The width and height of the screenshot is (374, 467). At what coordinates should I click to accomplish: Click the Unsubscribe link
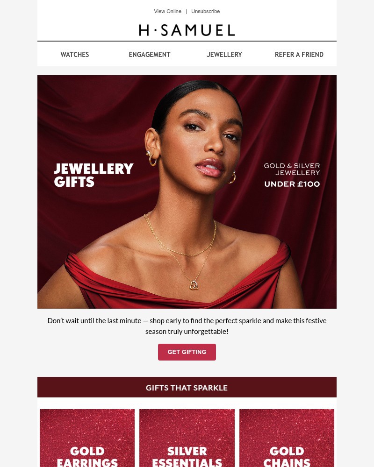click(x=206, y=11)
